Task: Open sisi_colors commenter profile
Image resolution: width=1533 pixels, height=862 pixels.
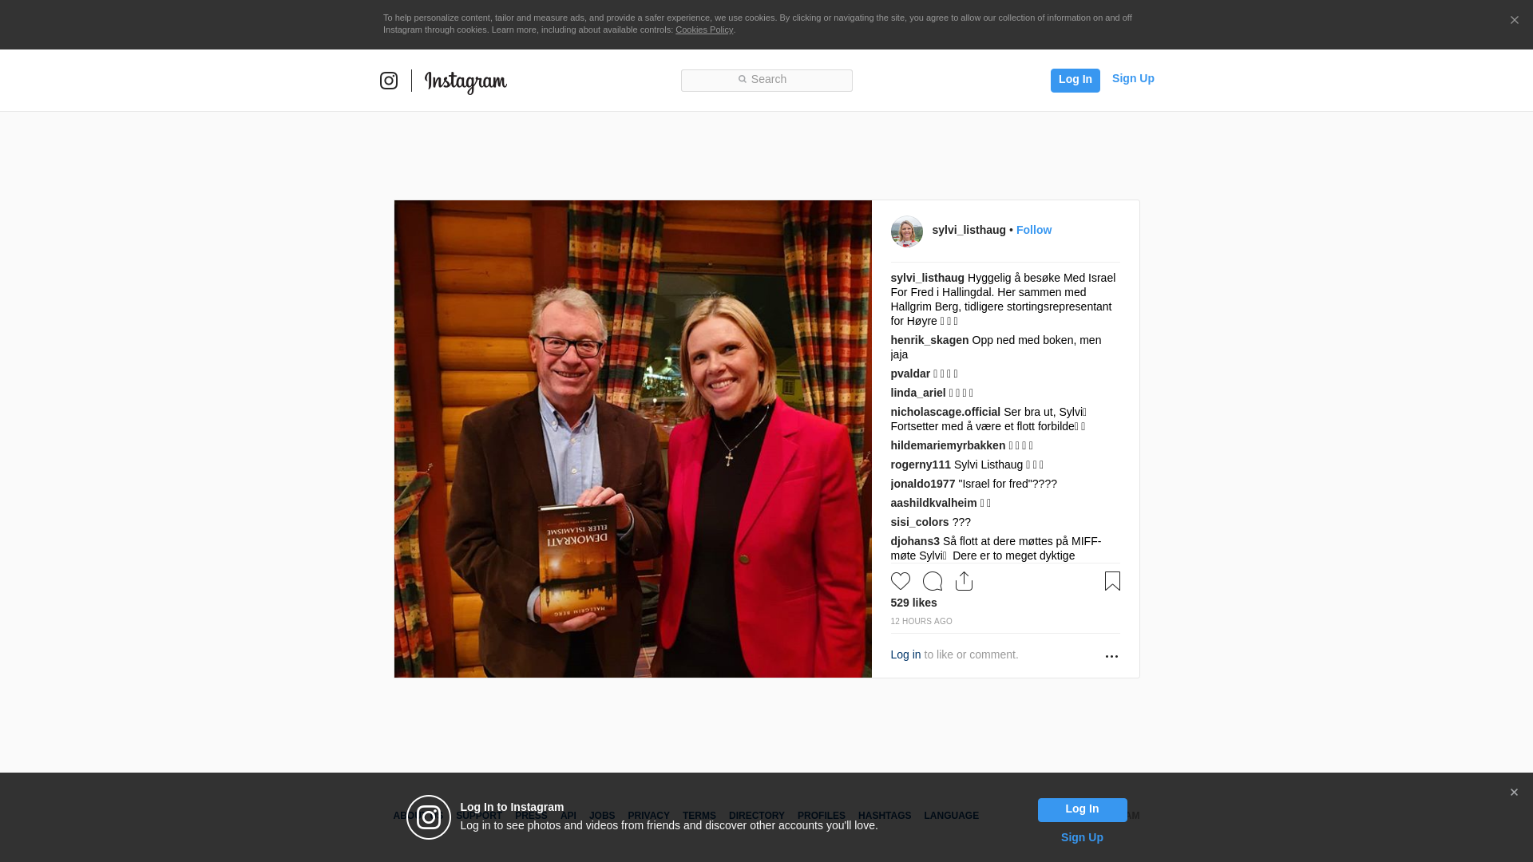Action: coord(919,522)
